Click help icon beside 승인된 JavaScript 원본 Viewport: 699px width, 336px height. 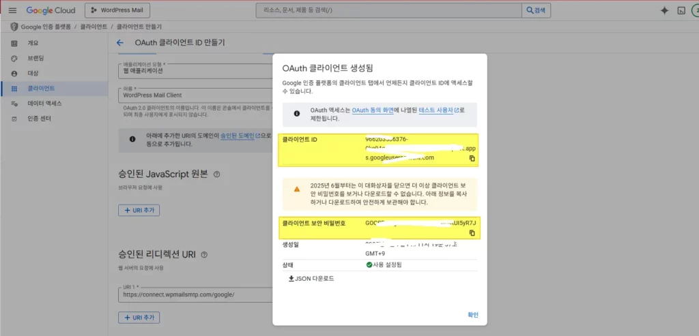point(216,174)
